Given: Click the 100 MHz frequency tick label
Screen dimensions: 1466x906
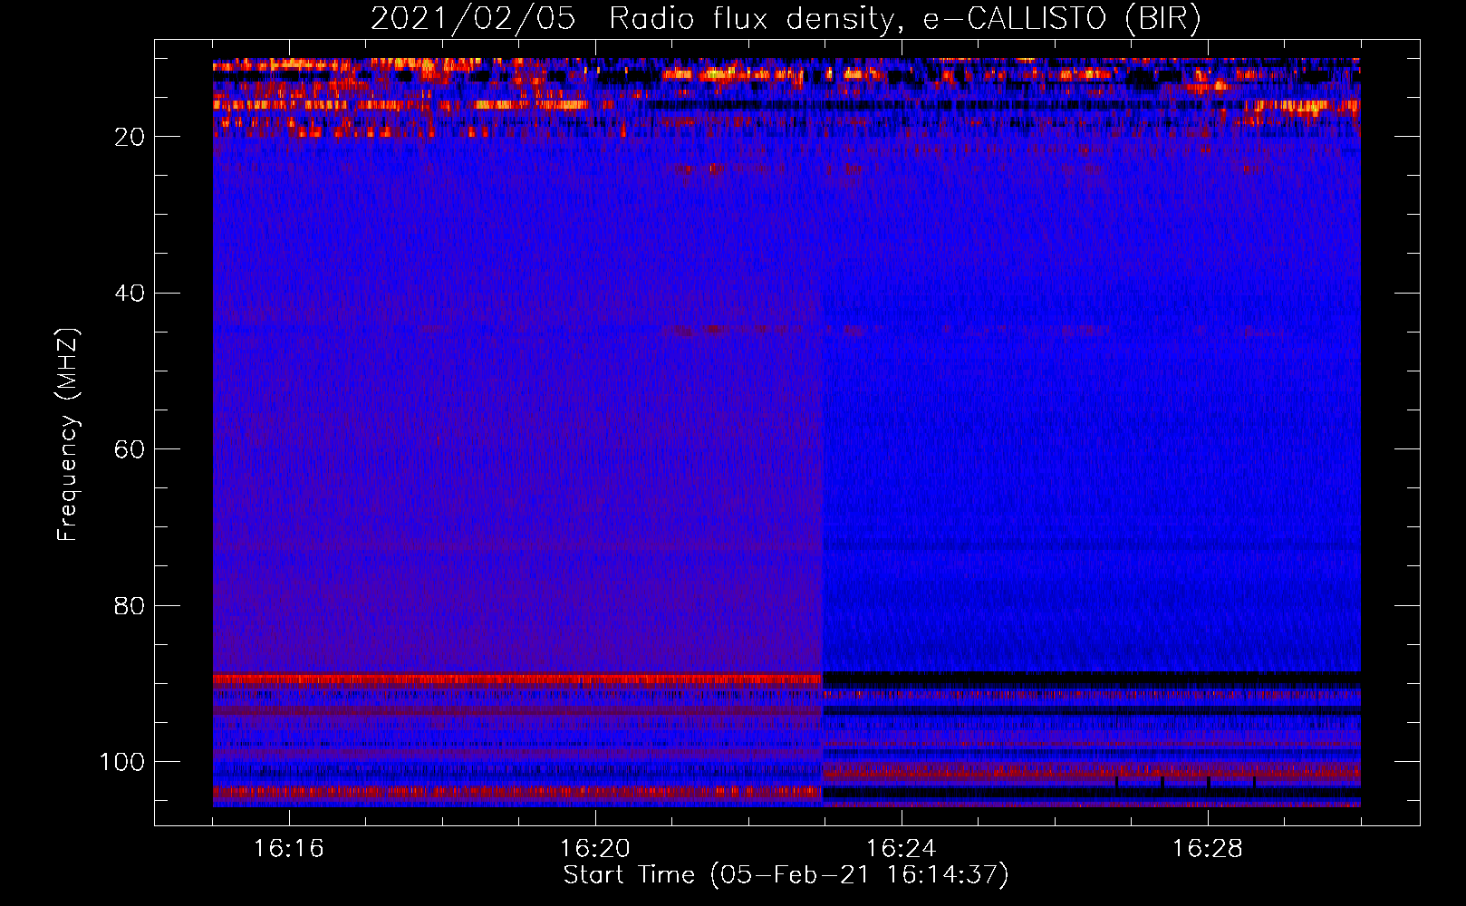Looking at the screenshot, I should (x=122, y=762).
